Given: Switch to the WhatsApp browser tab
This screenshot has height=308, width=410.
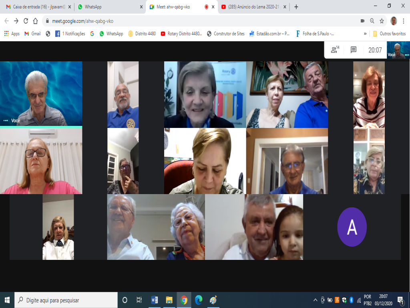Looking at the screenshot, I should pos(108,7).
